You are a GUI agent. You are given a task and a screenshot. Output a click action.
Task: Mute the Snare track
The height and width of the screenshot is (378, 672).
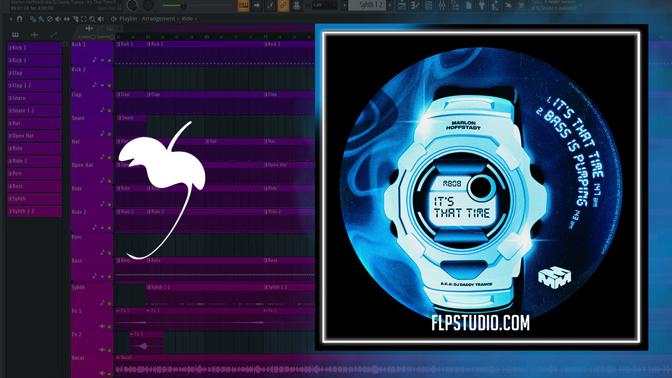tap(109, 134)
